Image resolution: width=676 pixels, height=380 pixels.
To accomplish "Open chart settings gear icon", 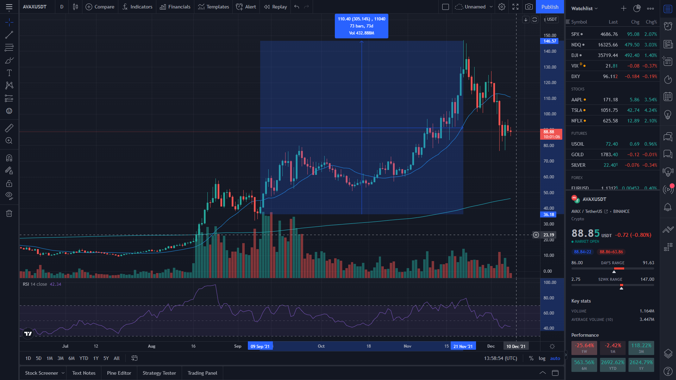I will pos(502,7).
